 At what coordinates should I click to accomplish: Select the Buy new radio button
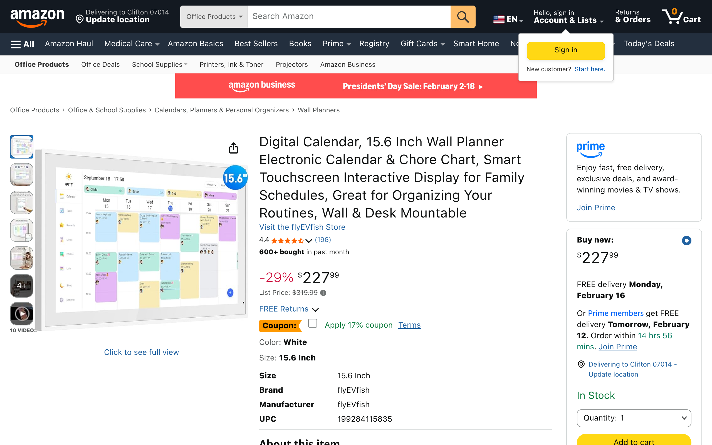(x=686, y=241)
